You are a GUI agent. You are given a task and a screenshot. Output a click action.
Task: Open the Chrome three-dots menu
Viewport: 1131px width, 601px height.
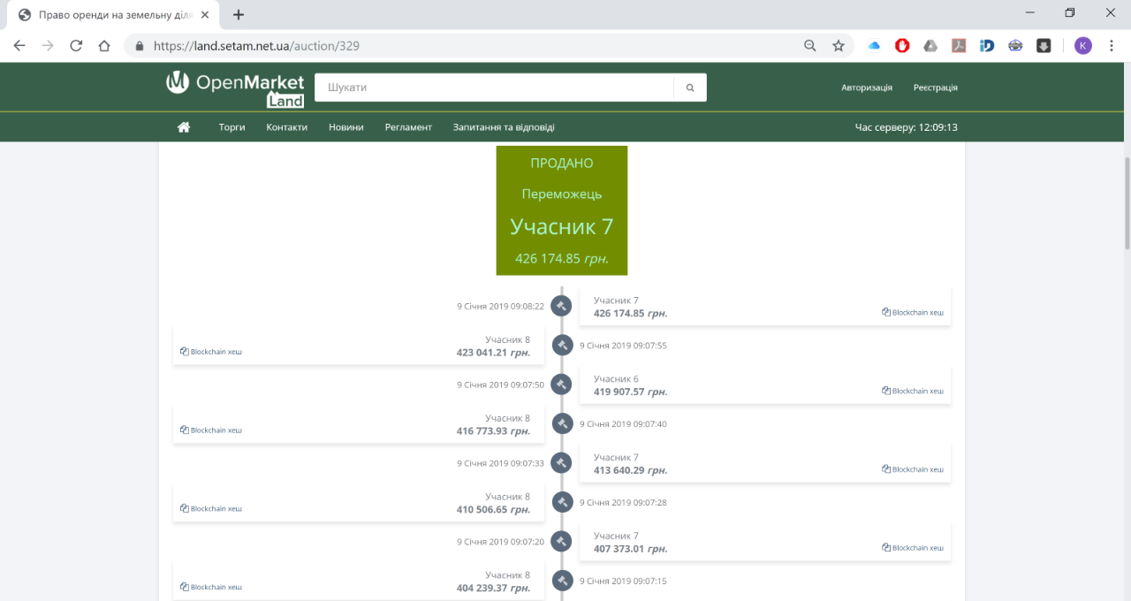(1111, 46)
